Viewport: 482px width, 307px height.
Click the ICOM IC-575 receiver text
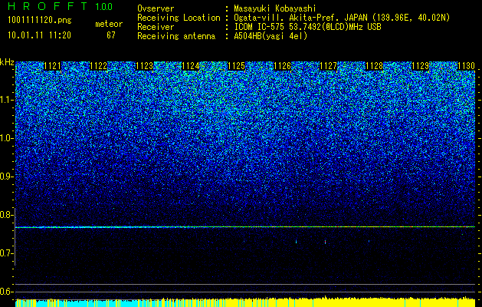(307, 27)
